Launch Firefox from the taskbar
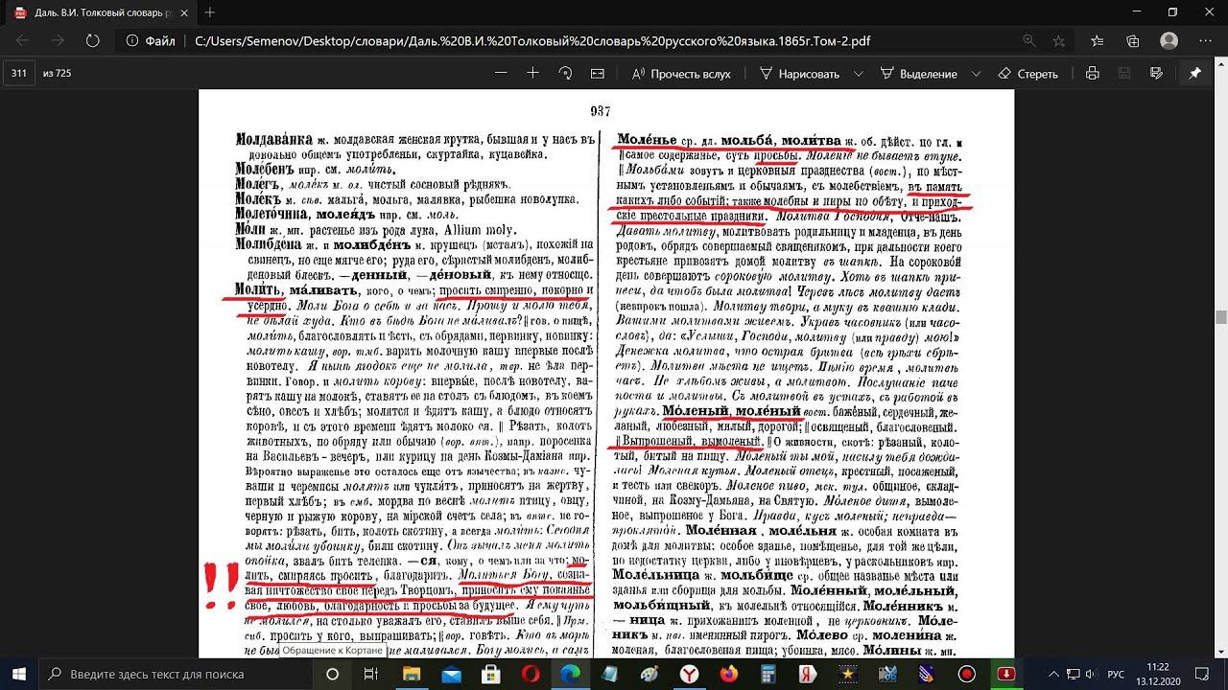The width and height of the screenshot is (1228, 690). click(x=728, y=674)
